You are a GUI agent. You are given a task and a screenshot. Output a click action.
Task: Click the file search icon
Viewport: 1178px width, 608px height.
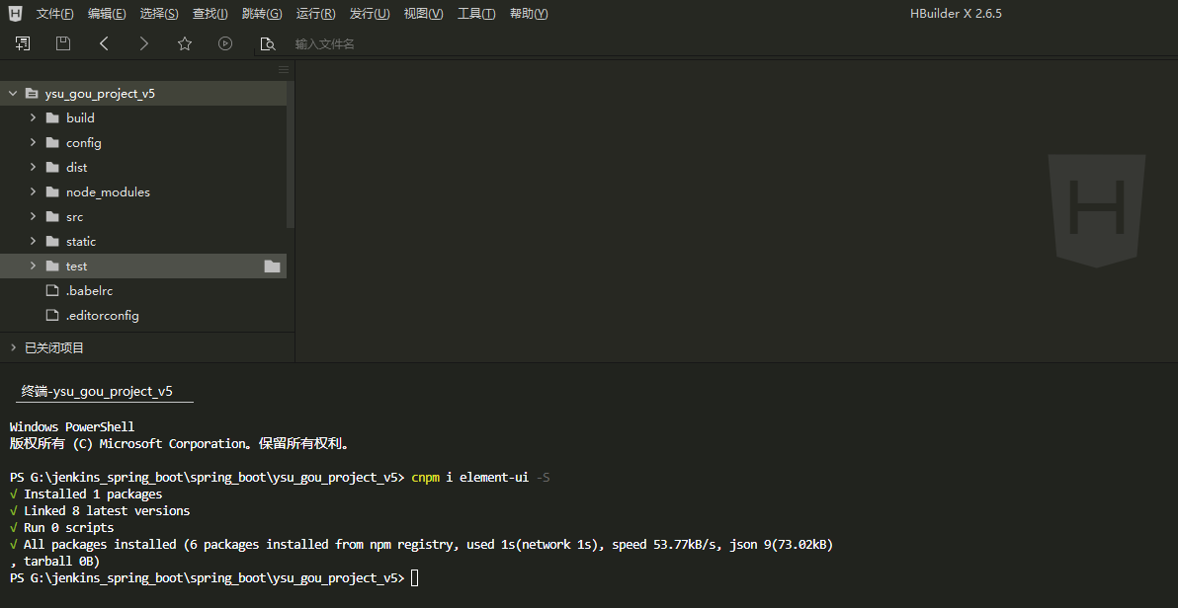[268, 44]
